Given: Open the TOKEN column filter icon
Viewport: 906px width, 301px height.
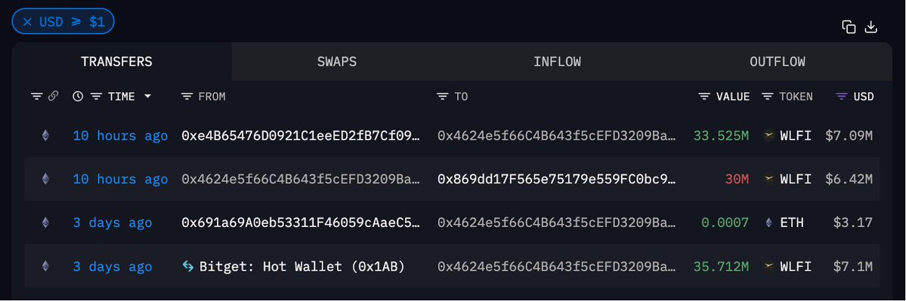Looking at the screenshot, I should pyautogui.click(x=767, y=97).
